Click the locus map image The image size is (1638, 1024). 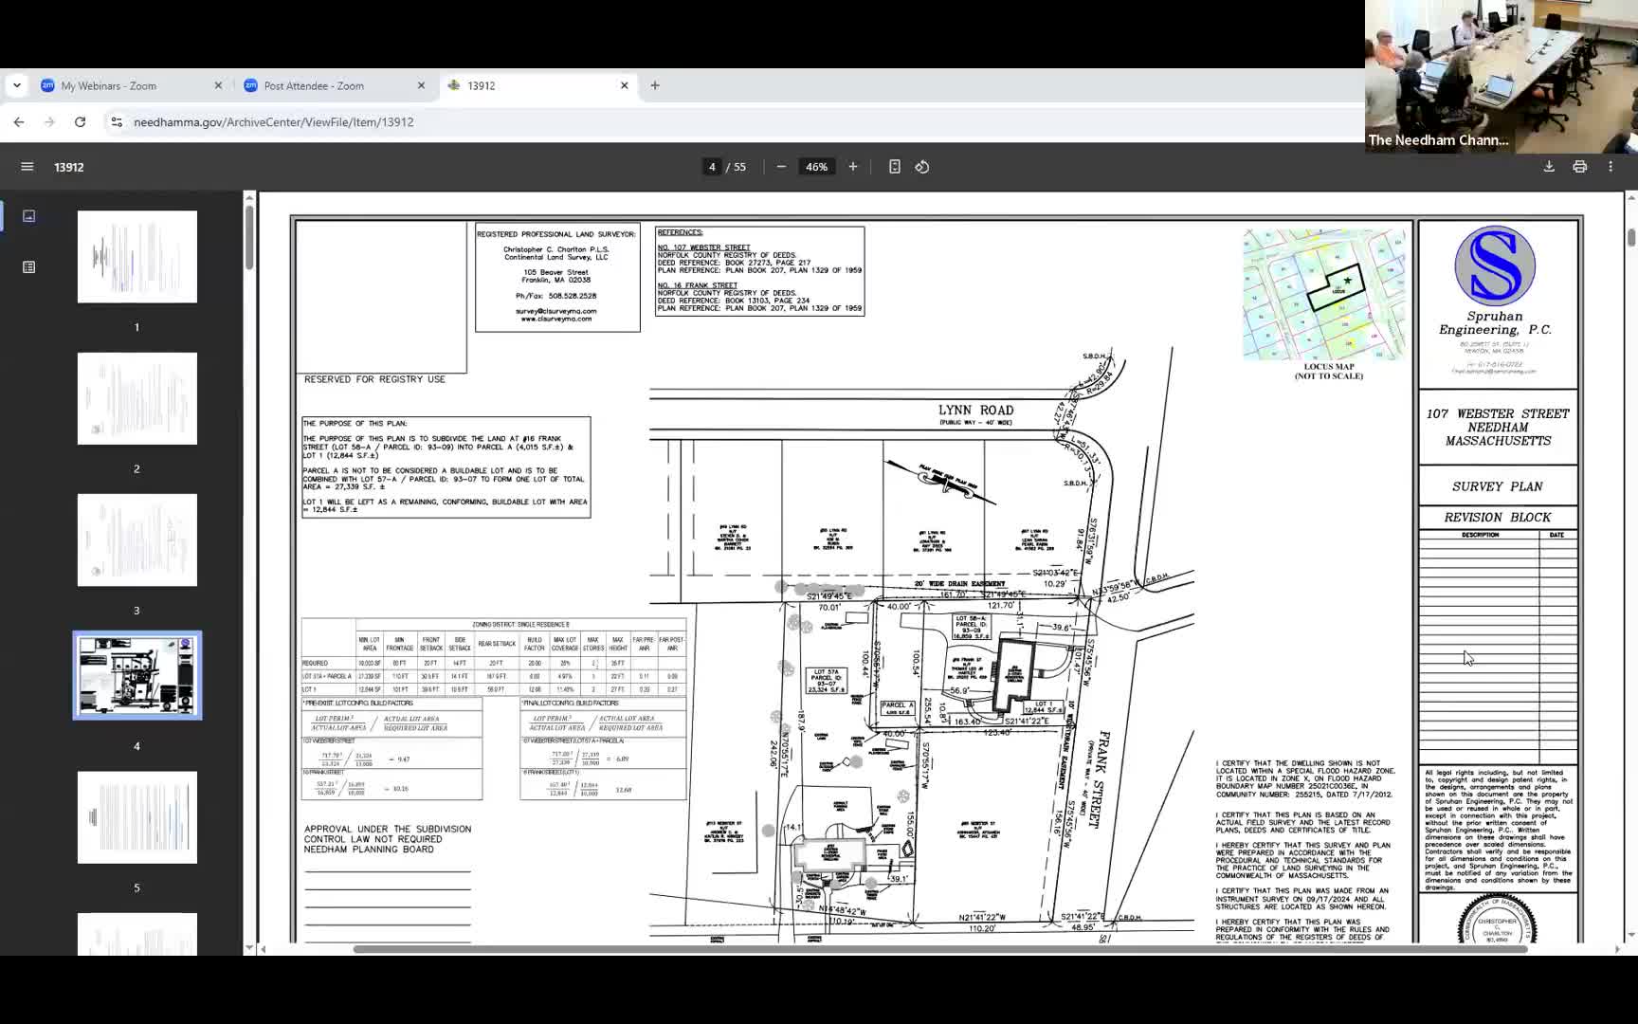click(x=1324, y=294)
